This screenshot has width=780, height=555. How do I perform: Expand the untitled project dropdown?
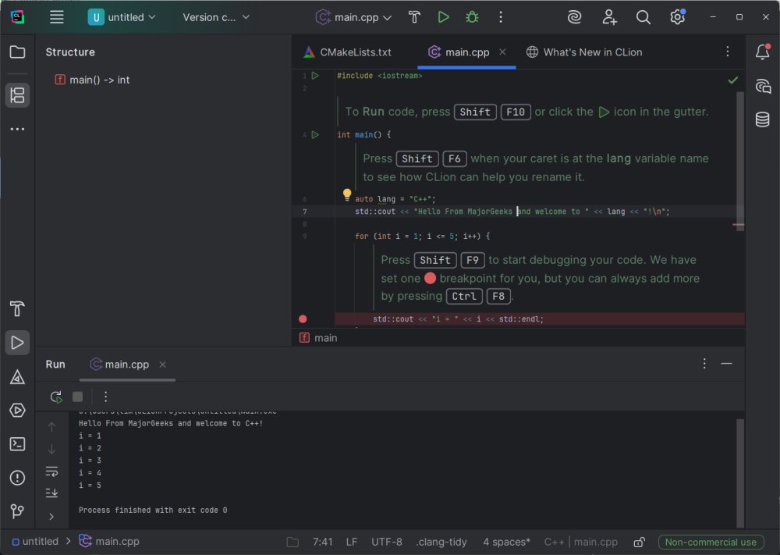122,17
